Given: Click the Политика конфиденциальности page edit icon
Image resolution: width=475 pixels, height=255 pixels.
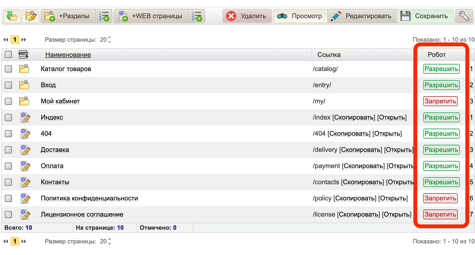Looking at the screenshot, I should click(x=25, y=198).
